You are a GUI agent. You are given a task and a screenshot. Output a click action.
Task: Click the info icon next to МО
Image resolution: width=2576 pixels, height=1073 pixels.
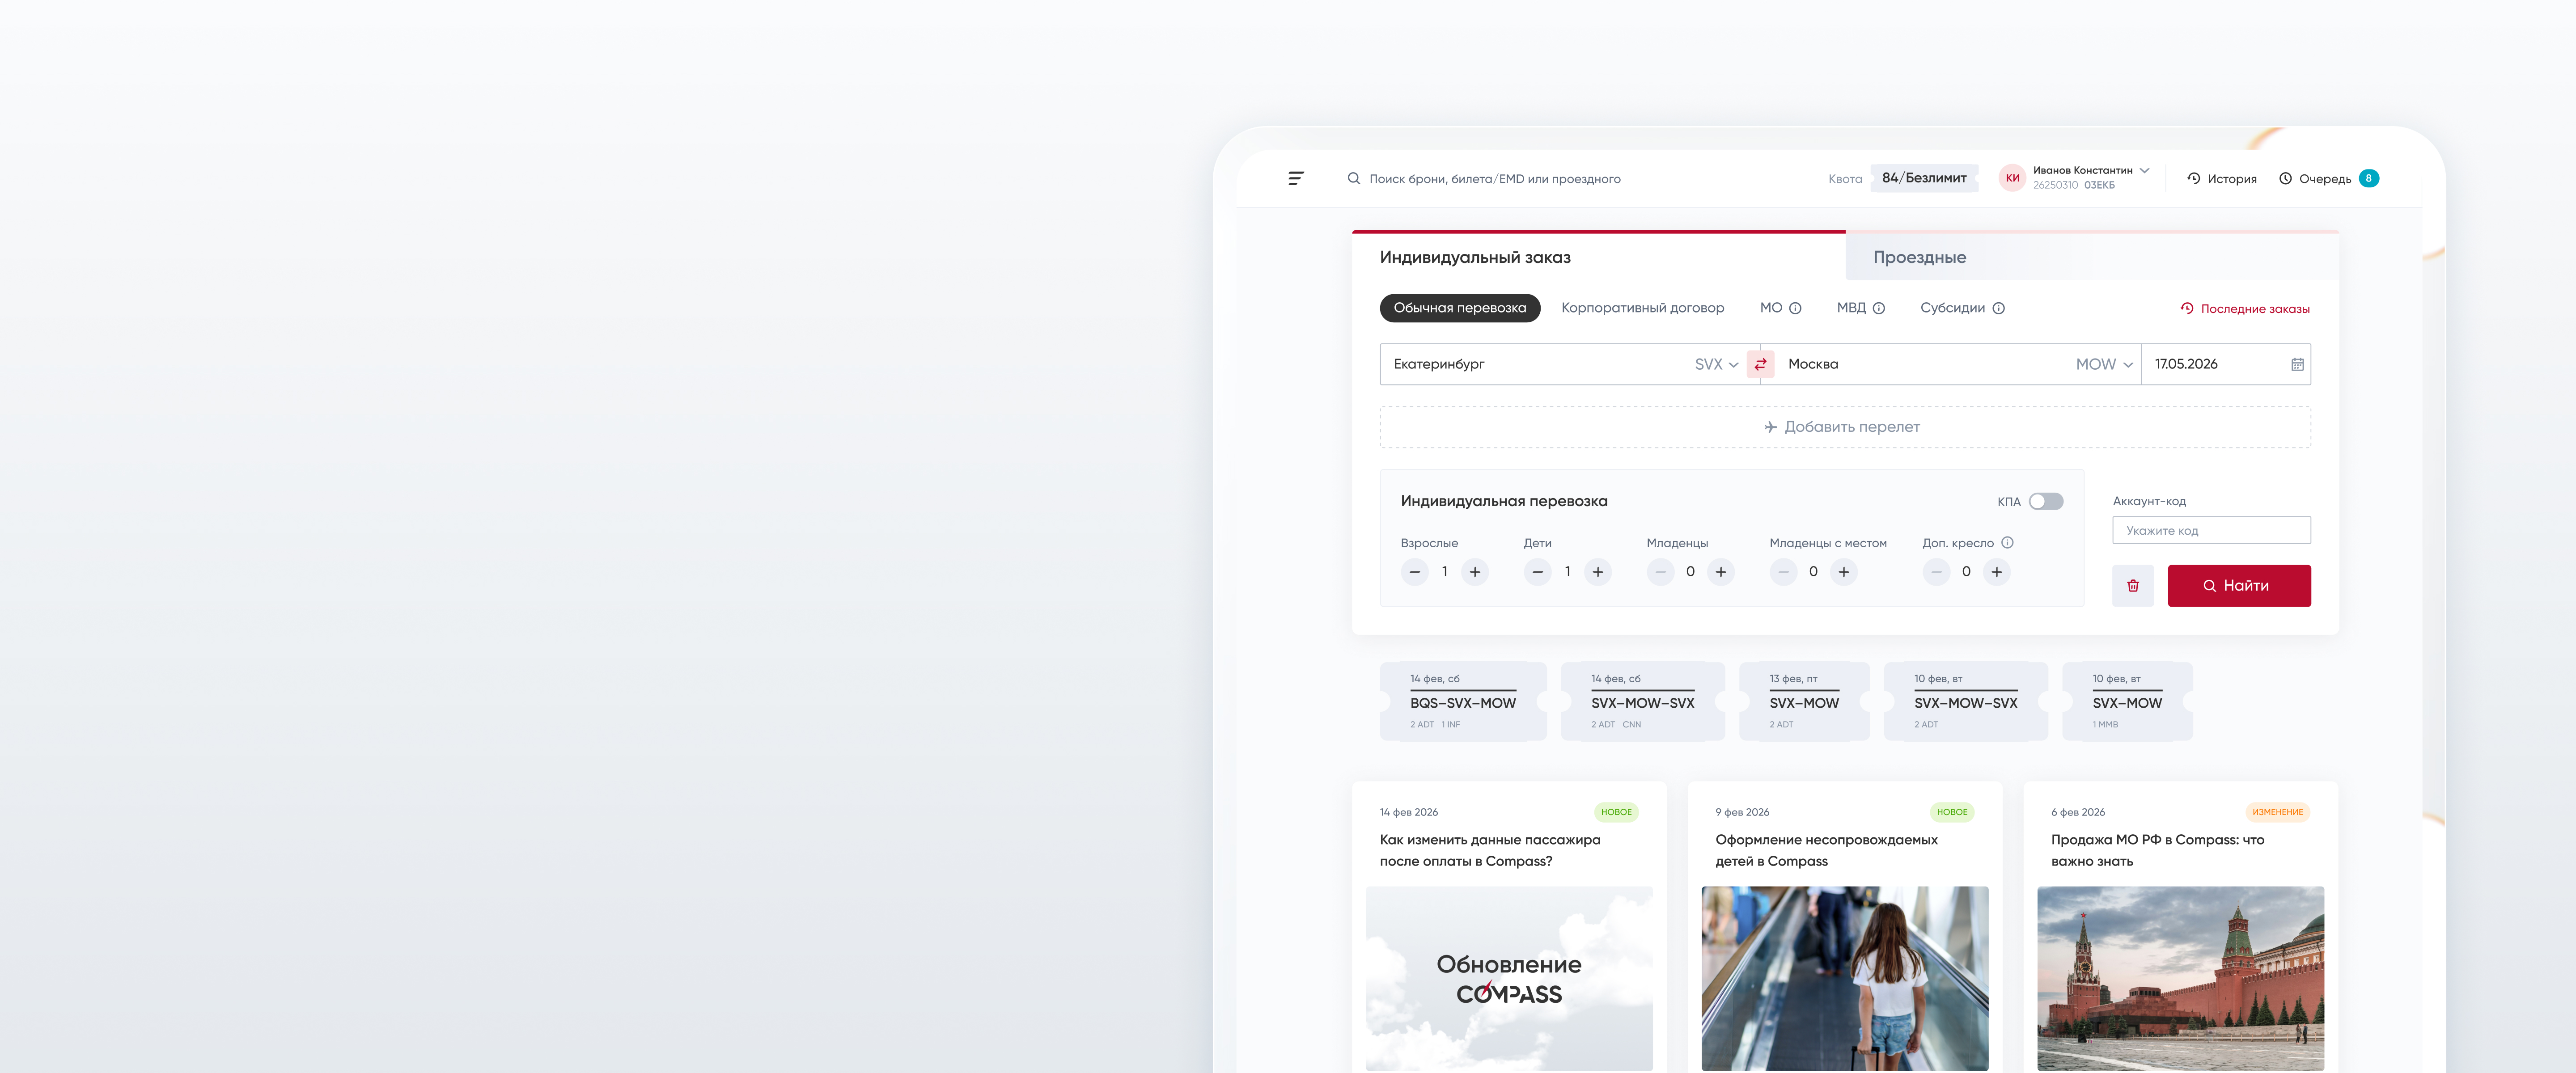[1795, 308]
